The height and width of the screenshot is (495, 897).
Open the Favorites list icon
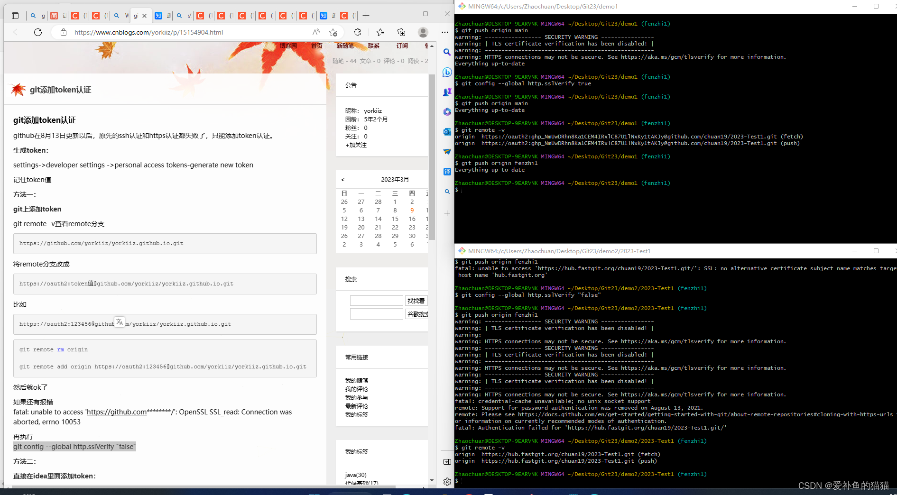[x=380, y=32]
